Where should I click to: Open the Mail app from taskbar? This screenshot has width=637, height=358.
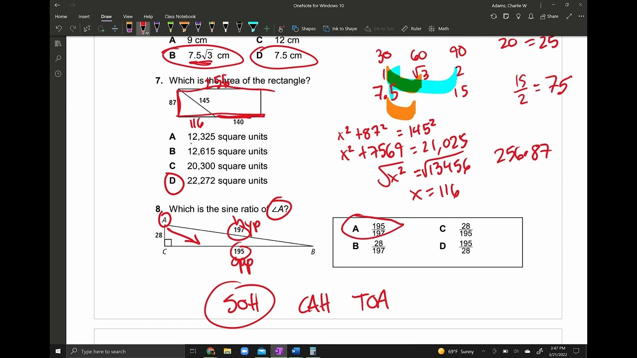point(262,352)
